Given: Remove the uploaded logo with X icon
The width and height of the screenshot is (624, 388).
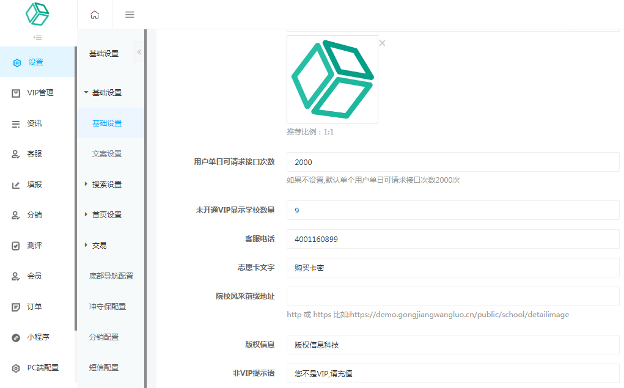Looking at the screenshot, I should click(382, 43).
